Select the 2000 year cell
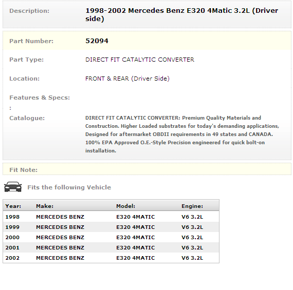293x290 pixels. click(x=12, y=237)
